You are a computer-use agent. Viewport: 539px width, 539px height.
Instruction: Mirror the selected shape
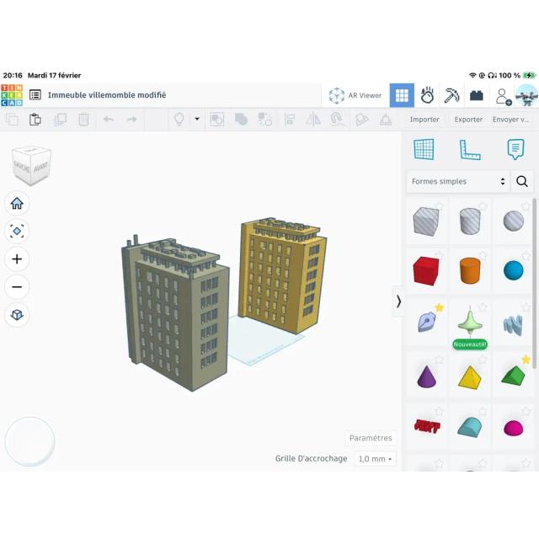(313, 120)
